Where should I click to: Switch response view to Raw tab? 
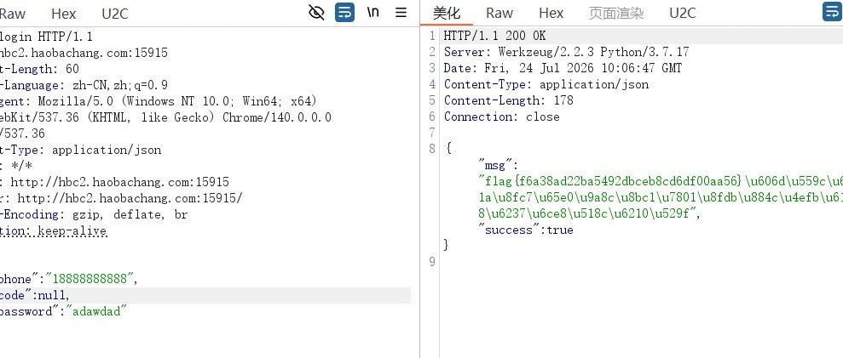click(x=499, y=13)
